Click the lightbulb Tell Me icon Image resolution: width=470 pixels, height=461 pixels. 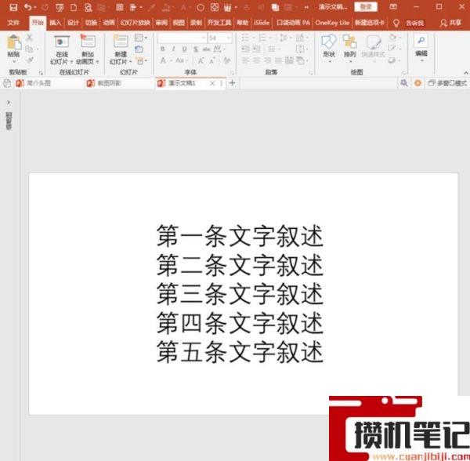point(396,23)
